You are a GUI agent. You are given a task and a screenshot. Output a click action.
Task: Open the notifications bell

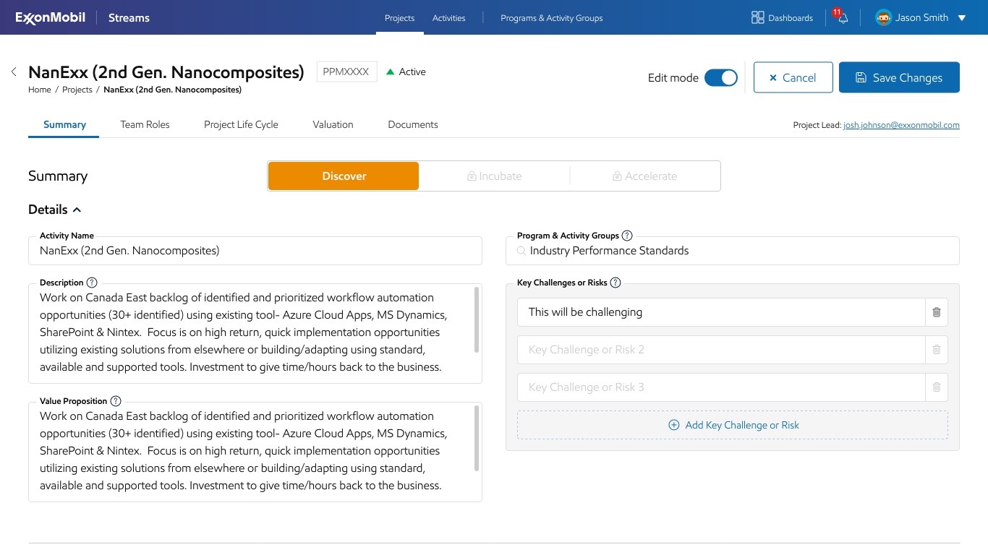pos(843,18)
